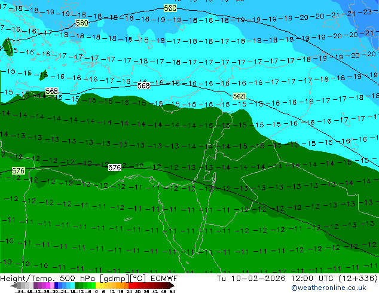Click the dark maroon right arrow end of the legend
This screenshot has width=379, height=293.
(172, 285)
